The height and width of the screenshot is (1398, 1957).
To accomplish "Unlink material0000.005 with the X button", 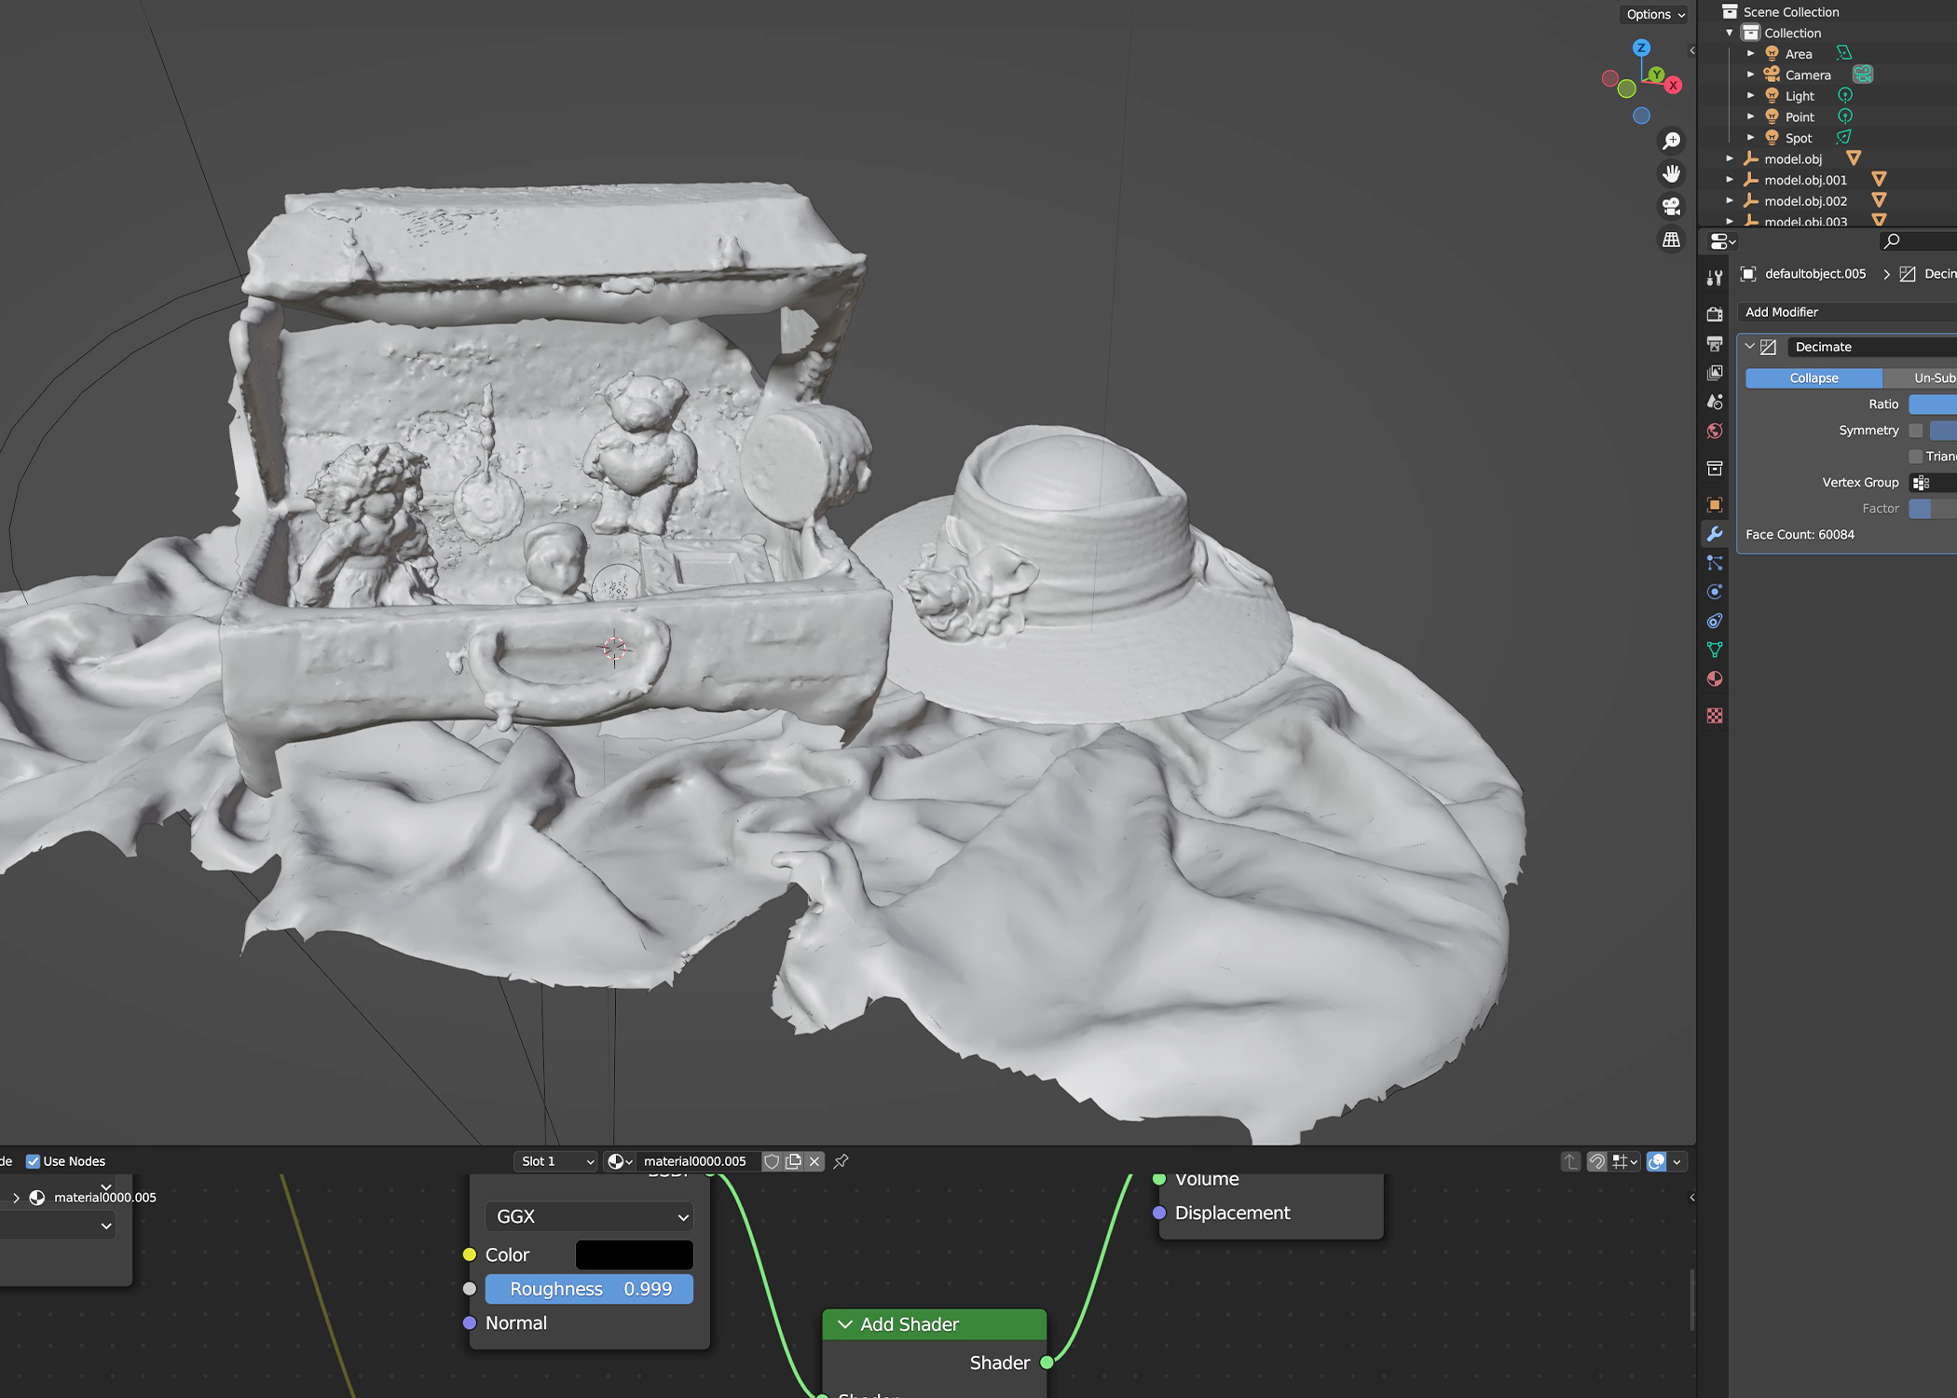I will (814, 1161).
